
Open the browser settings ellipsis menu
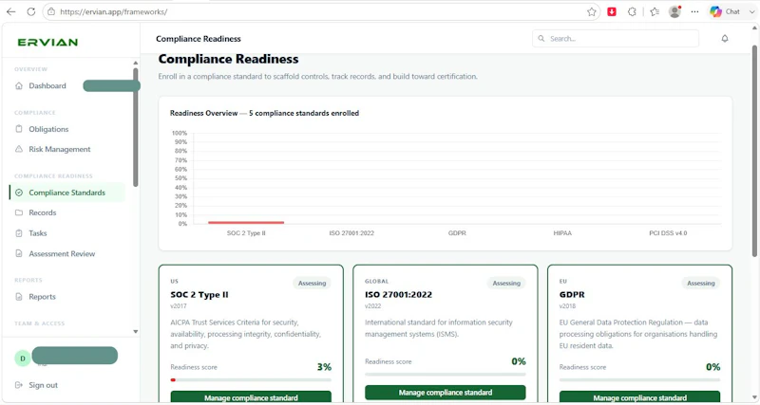tap(695, 11)
